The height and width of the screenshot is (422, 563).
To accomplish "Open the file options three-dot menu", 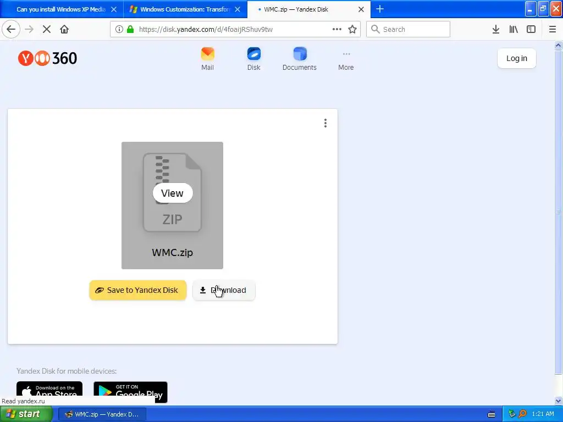I will click(x=325, y=123).
